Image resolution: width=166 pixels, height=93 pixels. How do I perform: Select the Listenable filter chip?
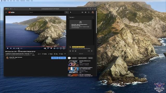click(74, 58)
